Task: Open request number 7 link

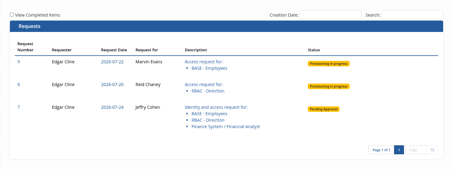Action: [x=19, y=107]
